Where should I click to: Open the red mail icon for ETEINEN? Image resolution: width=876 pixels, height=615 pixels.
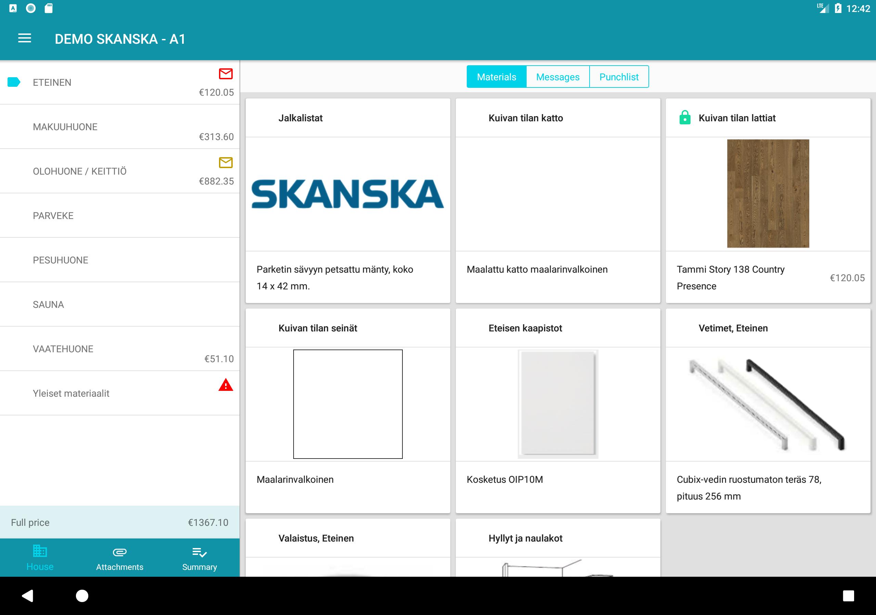(226, 73)
